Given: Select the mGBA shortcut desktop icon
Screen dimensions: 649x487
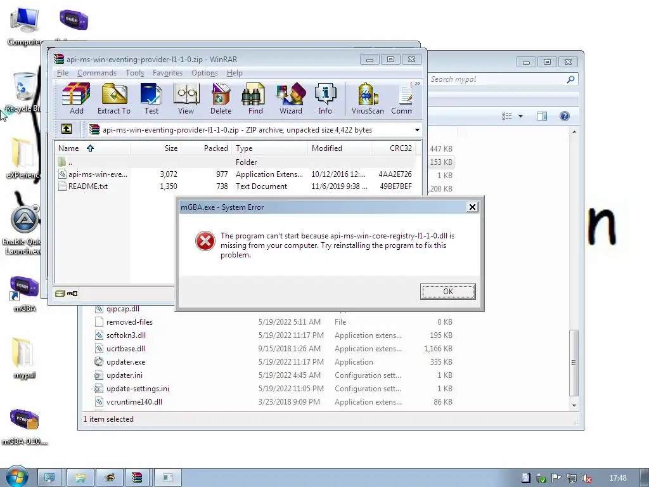Looking at the screenshot, I should pos(25,294).
